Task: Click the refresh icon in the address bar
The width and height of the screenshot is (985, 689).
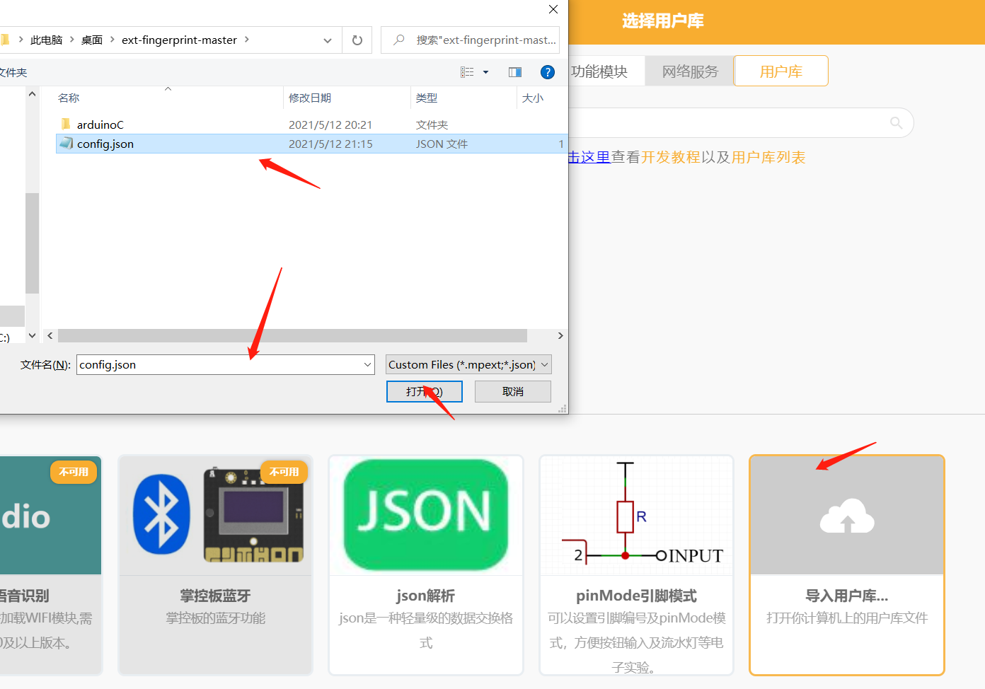Action: pos(357,40)
